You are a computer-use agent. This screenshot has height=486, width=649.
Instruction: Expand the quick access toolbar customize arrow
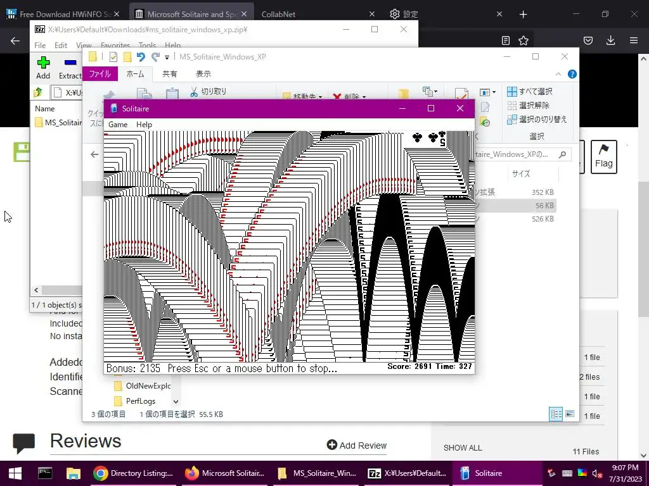(x=167, y=58)
